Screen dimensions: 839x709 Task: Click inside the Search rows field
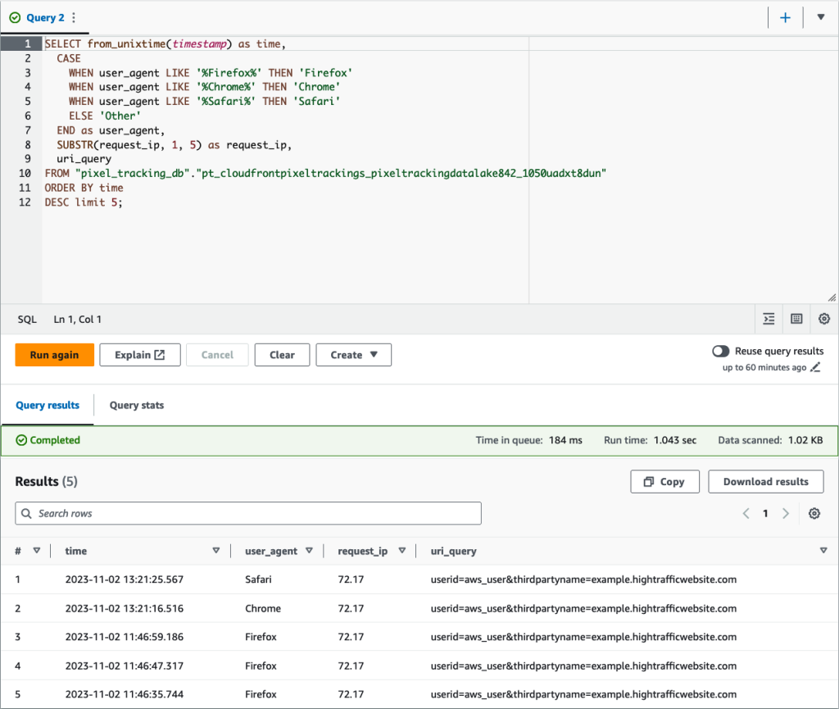pyautogui.click(x=246, y=513)
